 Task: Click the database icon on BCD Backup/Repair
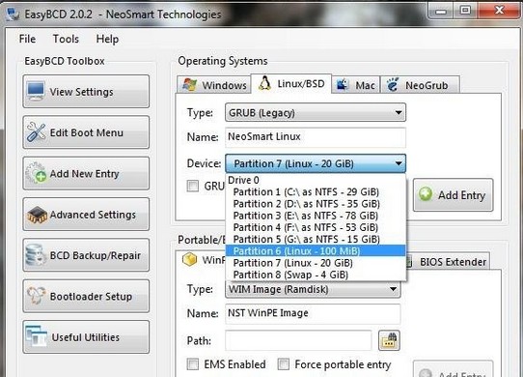tap(36, 254)
